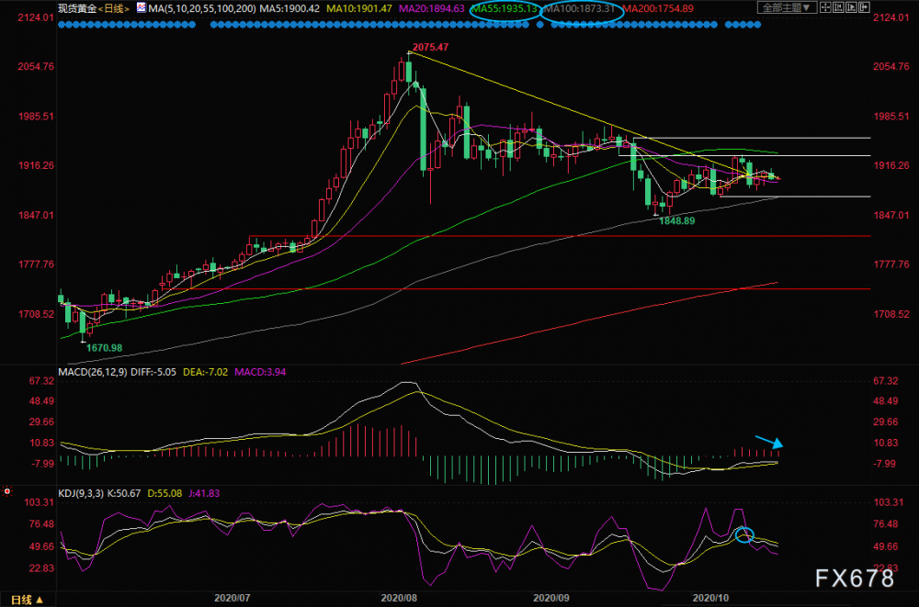This screenshot has height=607, width=919.
Task: Select the MA100:1873.31 value
Action: [x=580, y=8]
